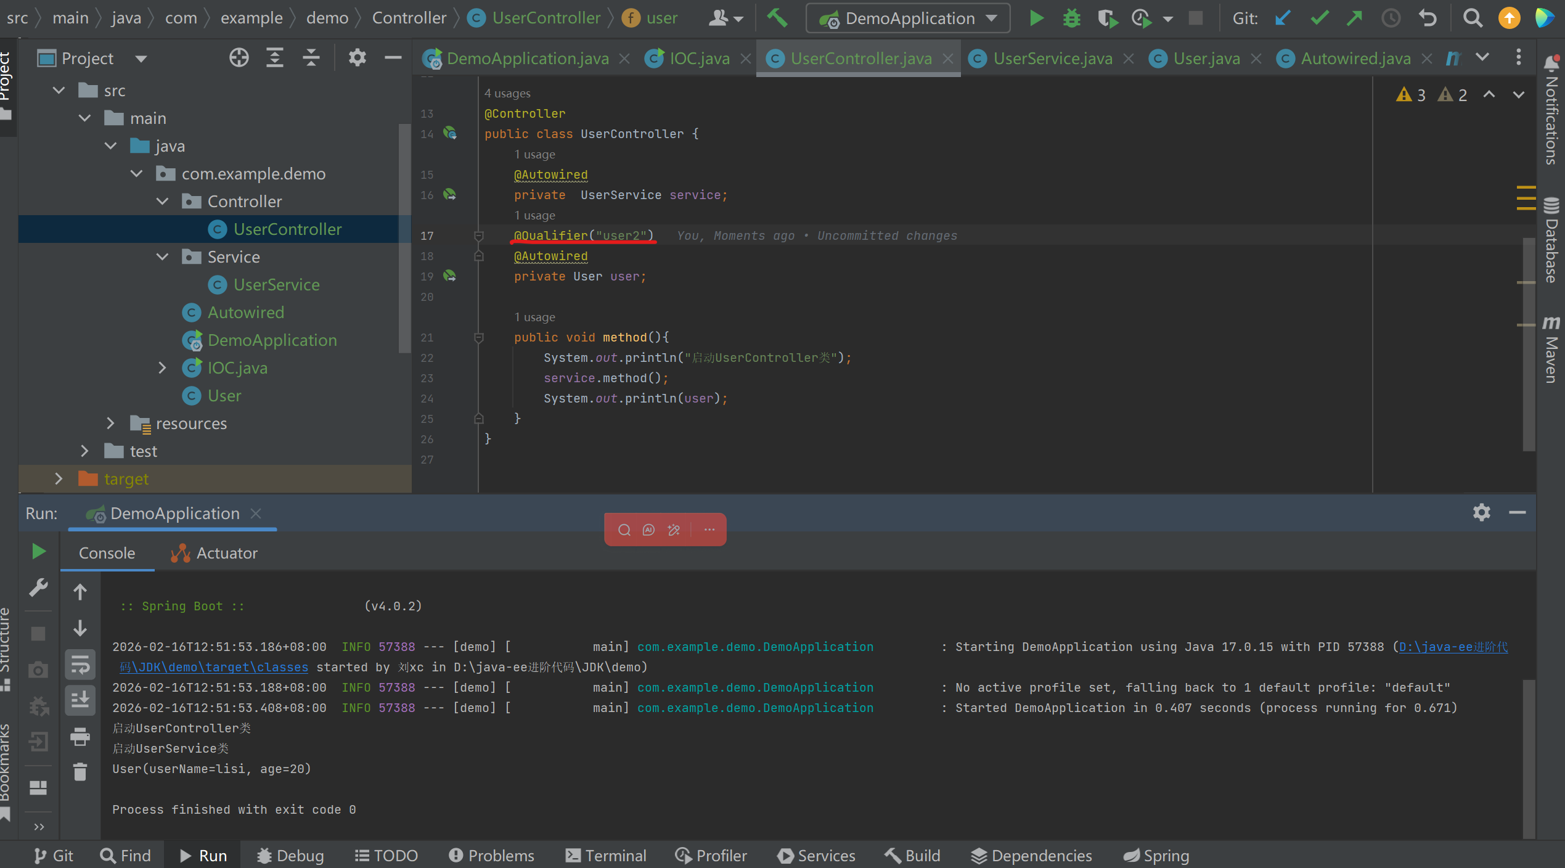Click the Git update project arrow
Image resolution: width=1565 pixels, height=868 pixels.
tap(1283, 18)
